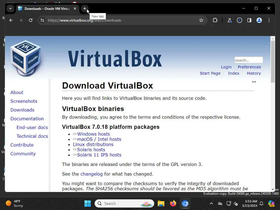Open the Chrome three-dot menu
Screen dimensions: 280x210
coord(269,20)
